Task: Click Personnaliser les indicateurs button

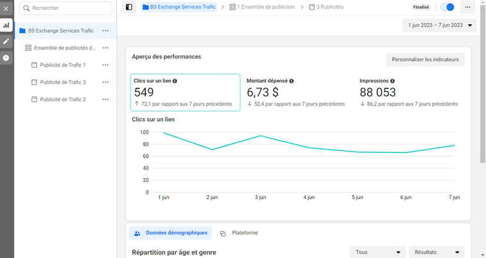Action: point(425,60)
